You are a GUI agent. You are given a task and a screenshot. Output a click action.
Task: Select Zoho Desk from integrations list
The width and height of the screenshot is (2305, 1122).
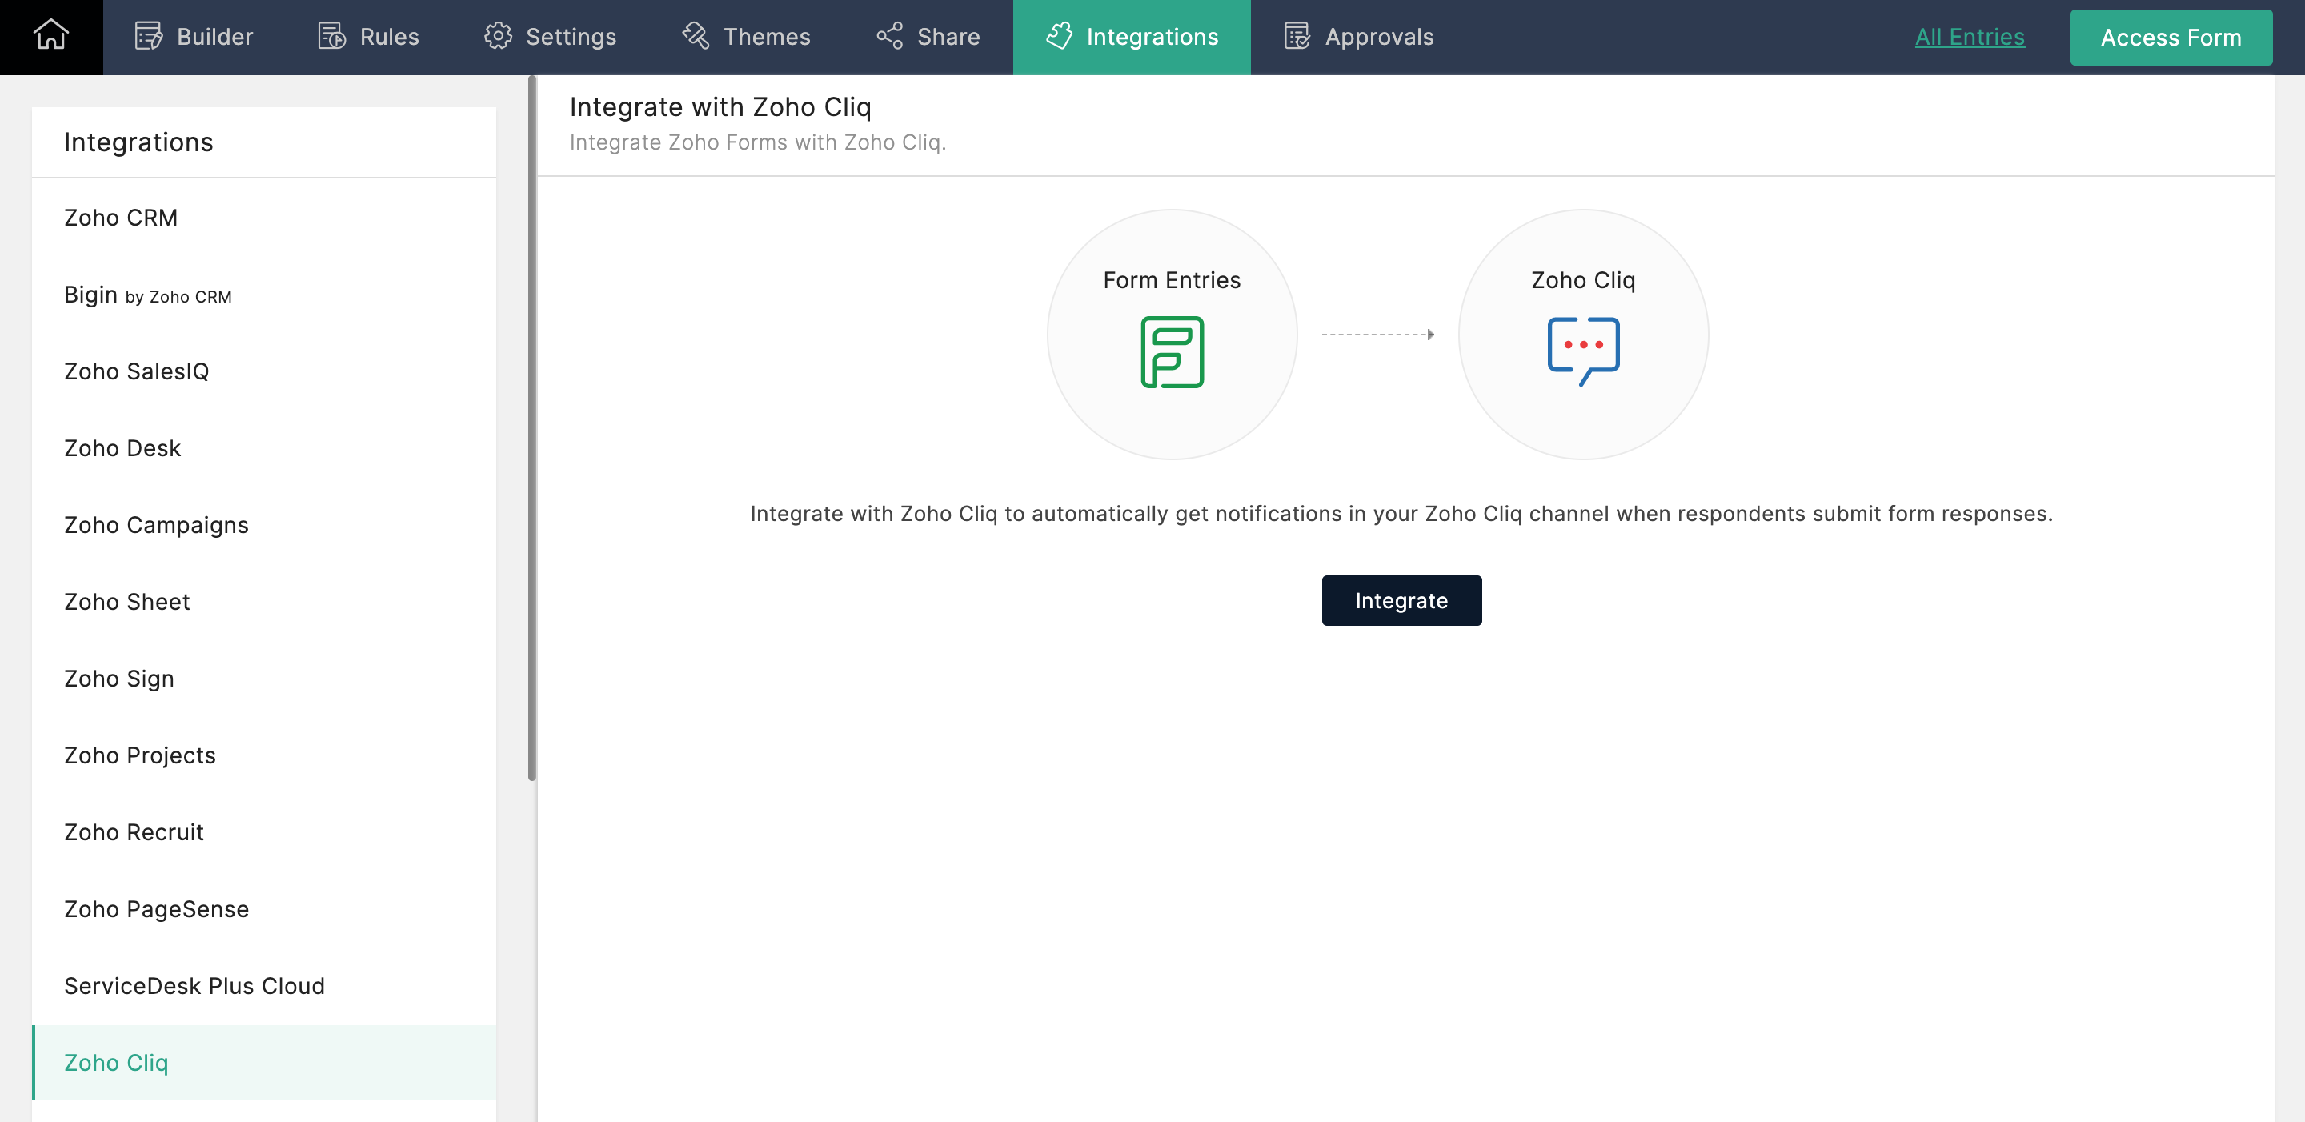click(x=123, y=447)
